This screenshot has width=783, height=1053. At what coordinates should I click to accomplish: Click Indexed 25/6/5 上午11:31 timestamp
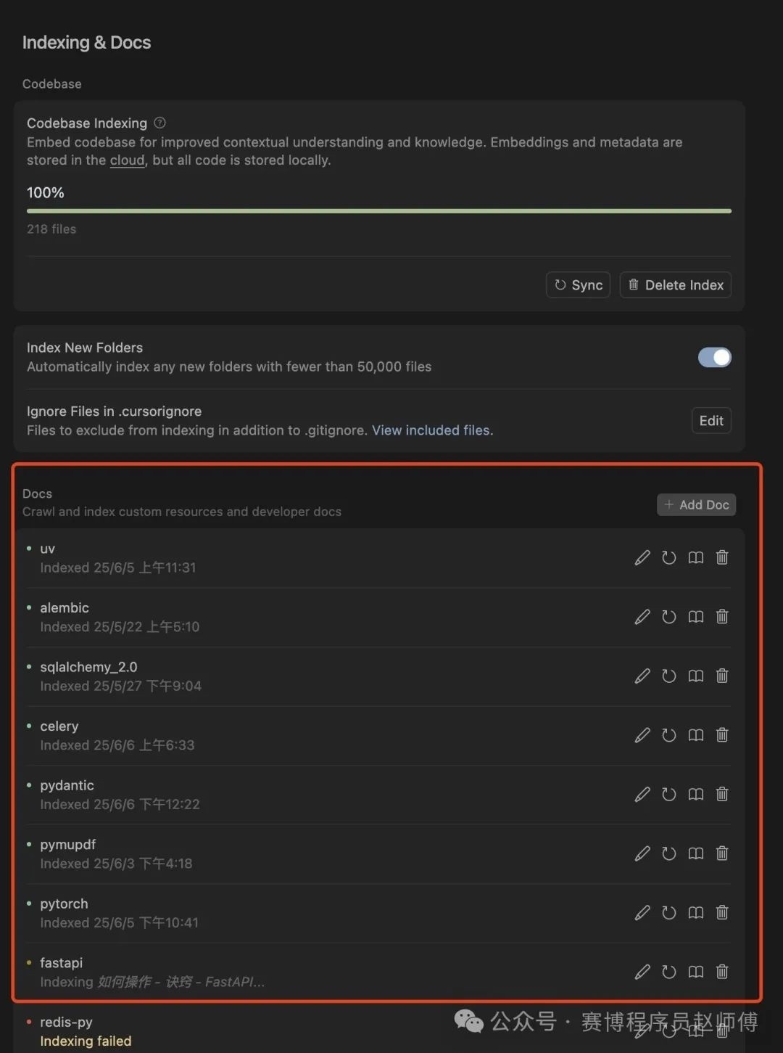tap(118, 568)
